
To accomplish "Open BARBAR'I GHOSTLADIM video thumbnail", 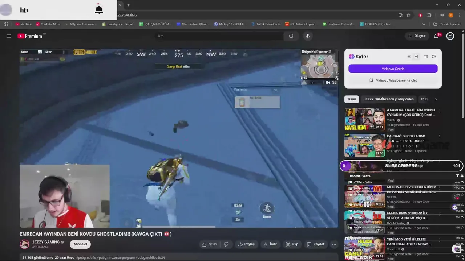I will pyautogui.click(x=365, y=145).
